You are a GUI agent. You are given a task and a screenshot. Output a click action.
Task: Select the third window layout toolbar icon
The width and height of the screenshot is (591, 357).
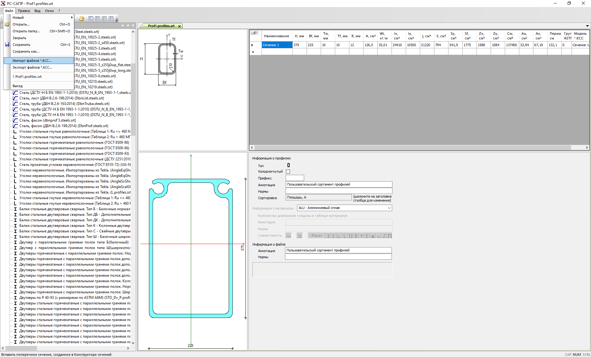pos(104,18)
